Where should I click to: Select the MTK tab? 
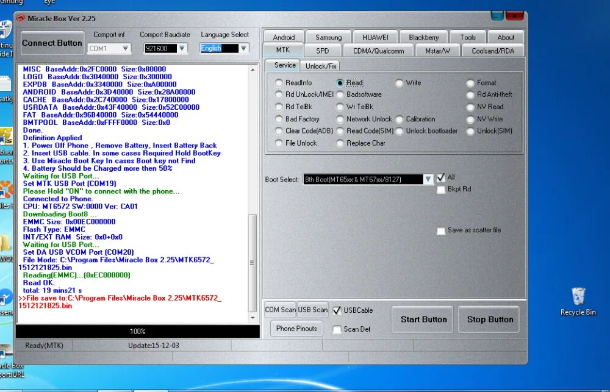click(283, 50)
